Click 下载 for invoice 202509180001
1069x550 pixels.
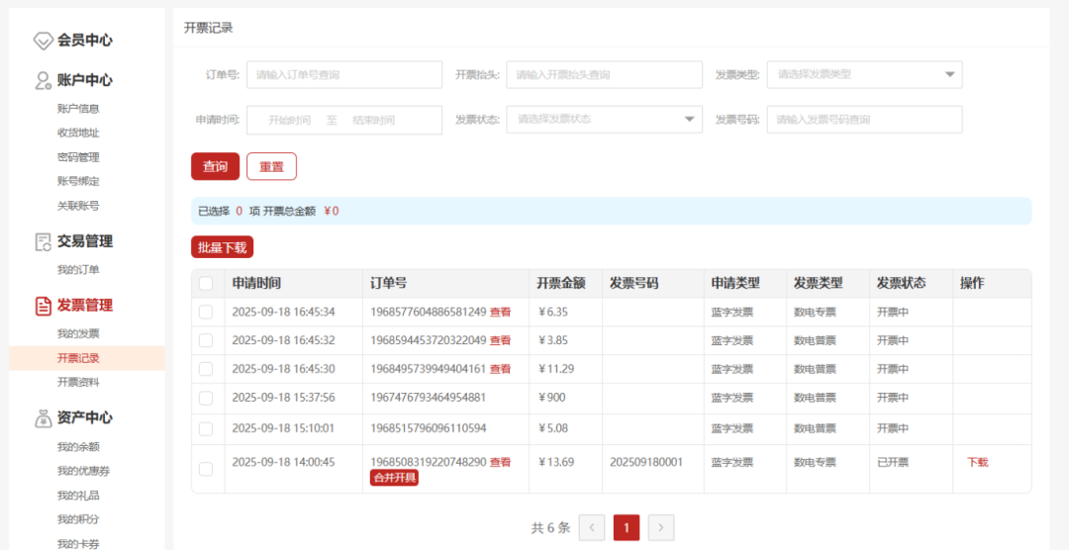(977, 462)
